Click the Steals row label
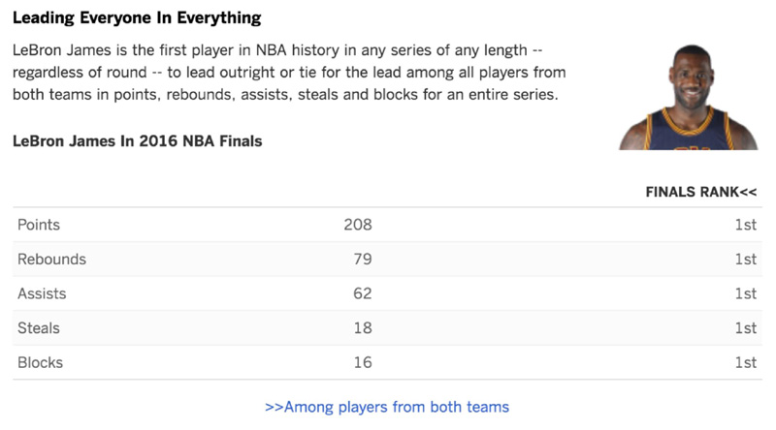The height and width of the screenshot is (430, 776). tap(39, 328)
